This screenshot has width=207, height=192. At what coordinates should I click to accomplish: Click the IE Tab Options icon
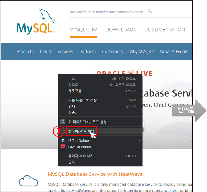(63, 140)
